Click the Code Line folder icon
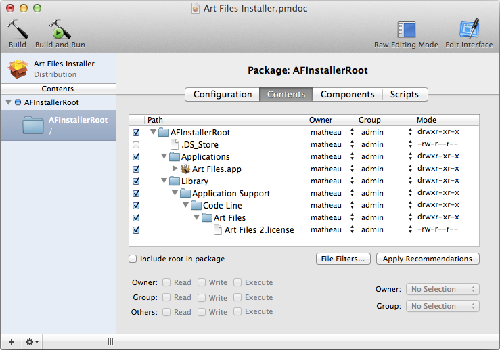The image size is (500, 350). pos(196,206)
